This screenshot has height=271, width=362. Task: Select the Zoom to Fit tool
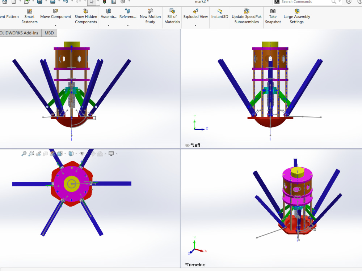click(24, 154)
